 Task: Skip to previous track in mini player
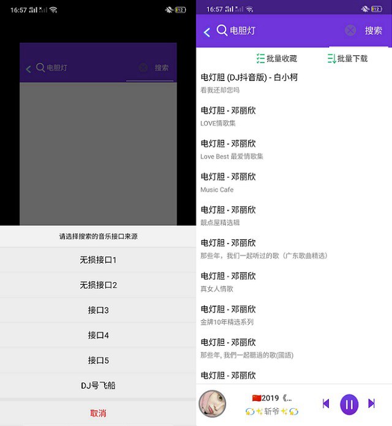pyautogui.click(x=326, y=403)
